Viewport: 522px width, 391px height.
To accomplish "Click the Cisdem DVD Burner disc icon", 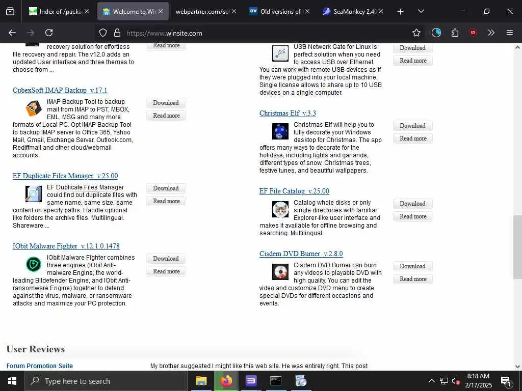I will 280,272.
